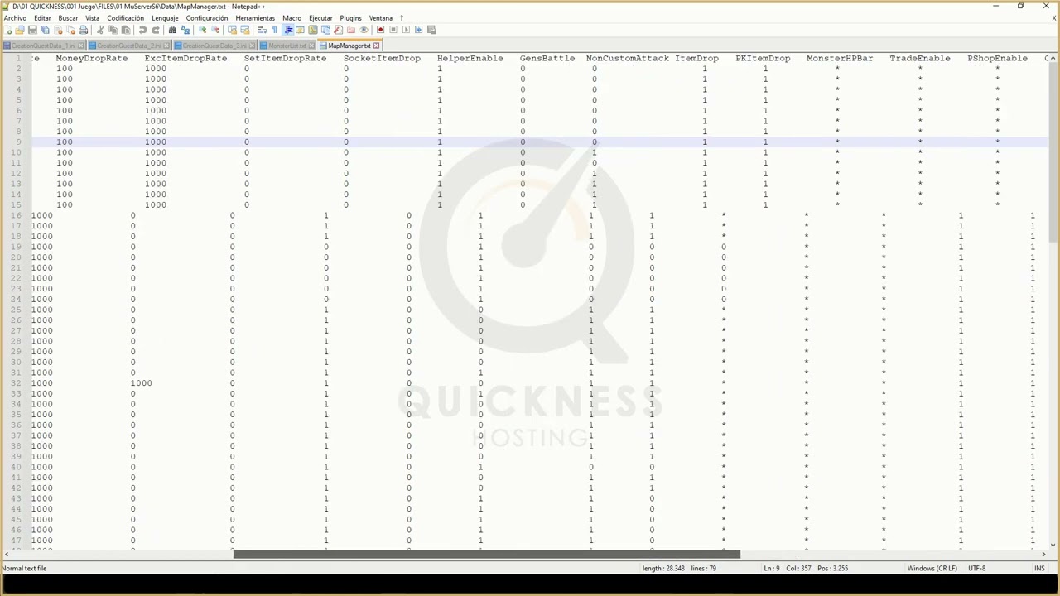Save the current recorded macro icon
This screenshot has width=1060, height=596.
pyautogui.click(x=431, y=30)
